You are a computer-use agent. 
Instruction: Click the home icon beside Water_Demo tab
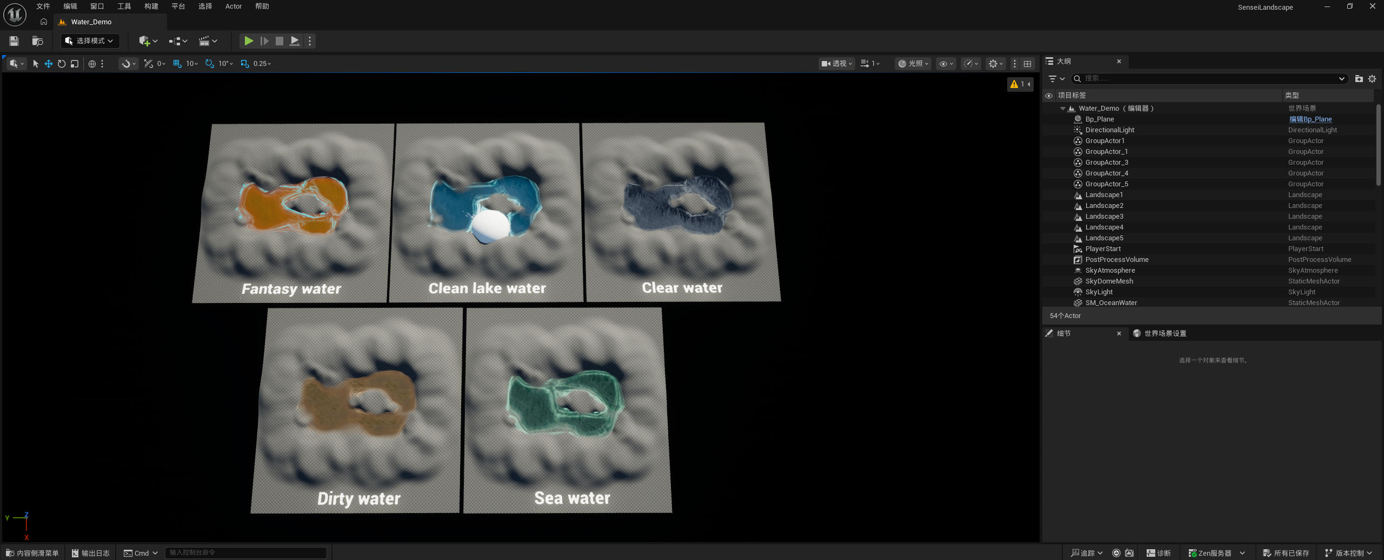pyautogui.click(x=44, y=22)
